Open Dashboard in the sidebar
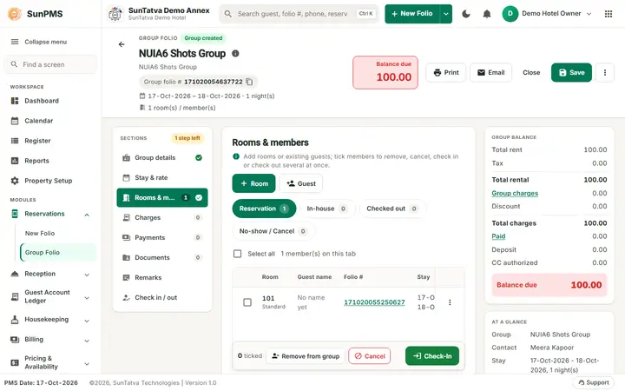This screenshot has height=391, width=625. coord(52,101)
